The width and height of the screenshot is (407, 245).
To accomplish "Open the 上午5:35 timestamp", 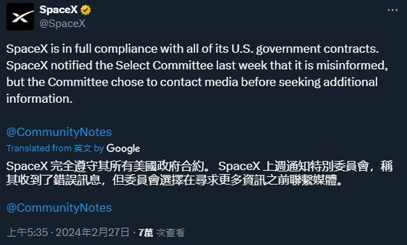I will pyautogui.click(x=27, y=232).
